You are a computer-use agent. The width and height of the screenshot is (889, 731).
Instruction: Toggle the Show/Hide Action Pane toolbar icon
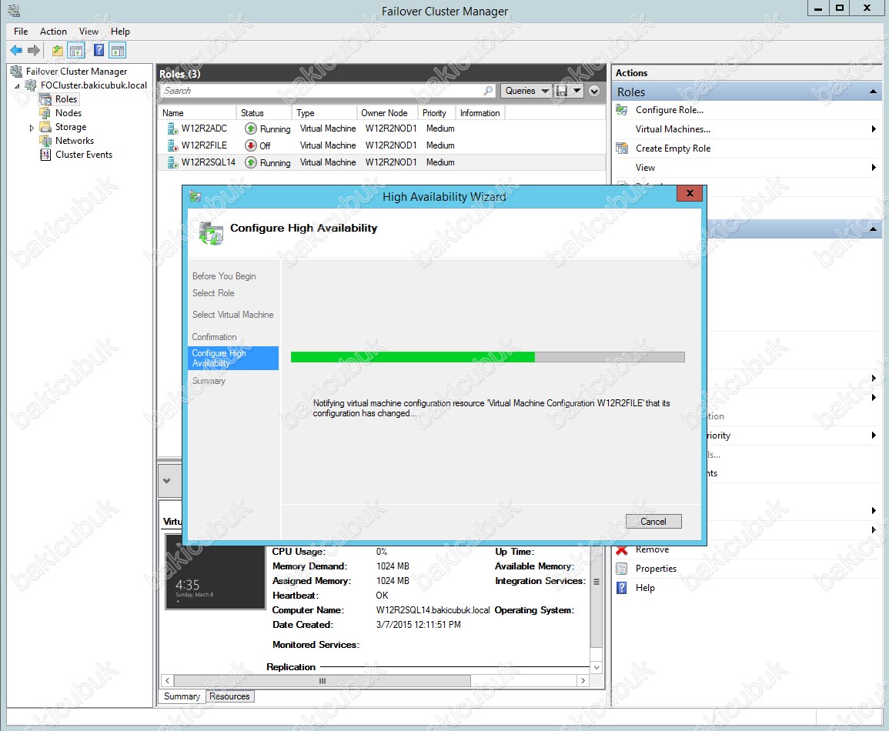click(x=118, y=51)
